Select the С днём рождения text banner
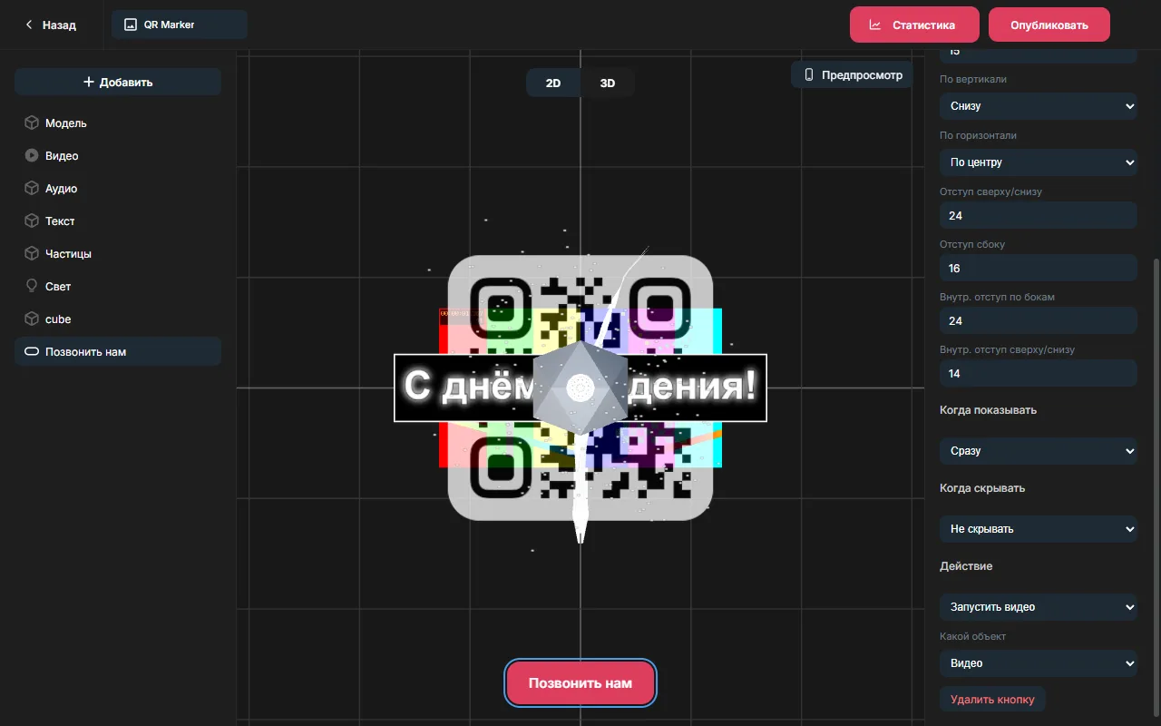1161x726 pixels. tap(580, 388)
